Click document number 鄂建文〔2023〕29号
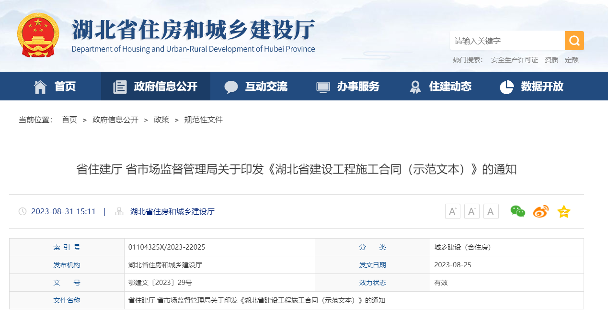 tap(160, 283)
